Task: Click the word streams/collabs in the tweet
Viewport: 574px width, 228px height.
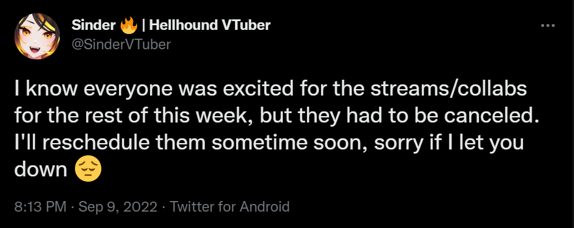Action: (449, 90)
